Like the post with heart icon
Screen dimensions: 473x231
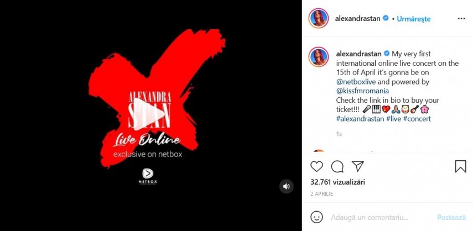[316, 166]
